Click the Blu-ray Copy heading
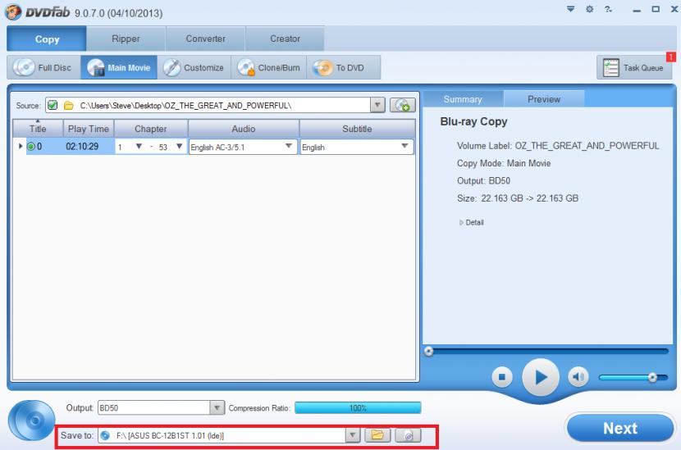The height and width of the screenshot is (450, 681). click(474, 121)
